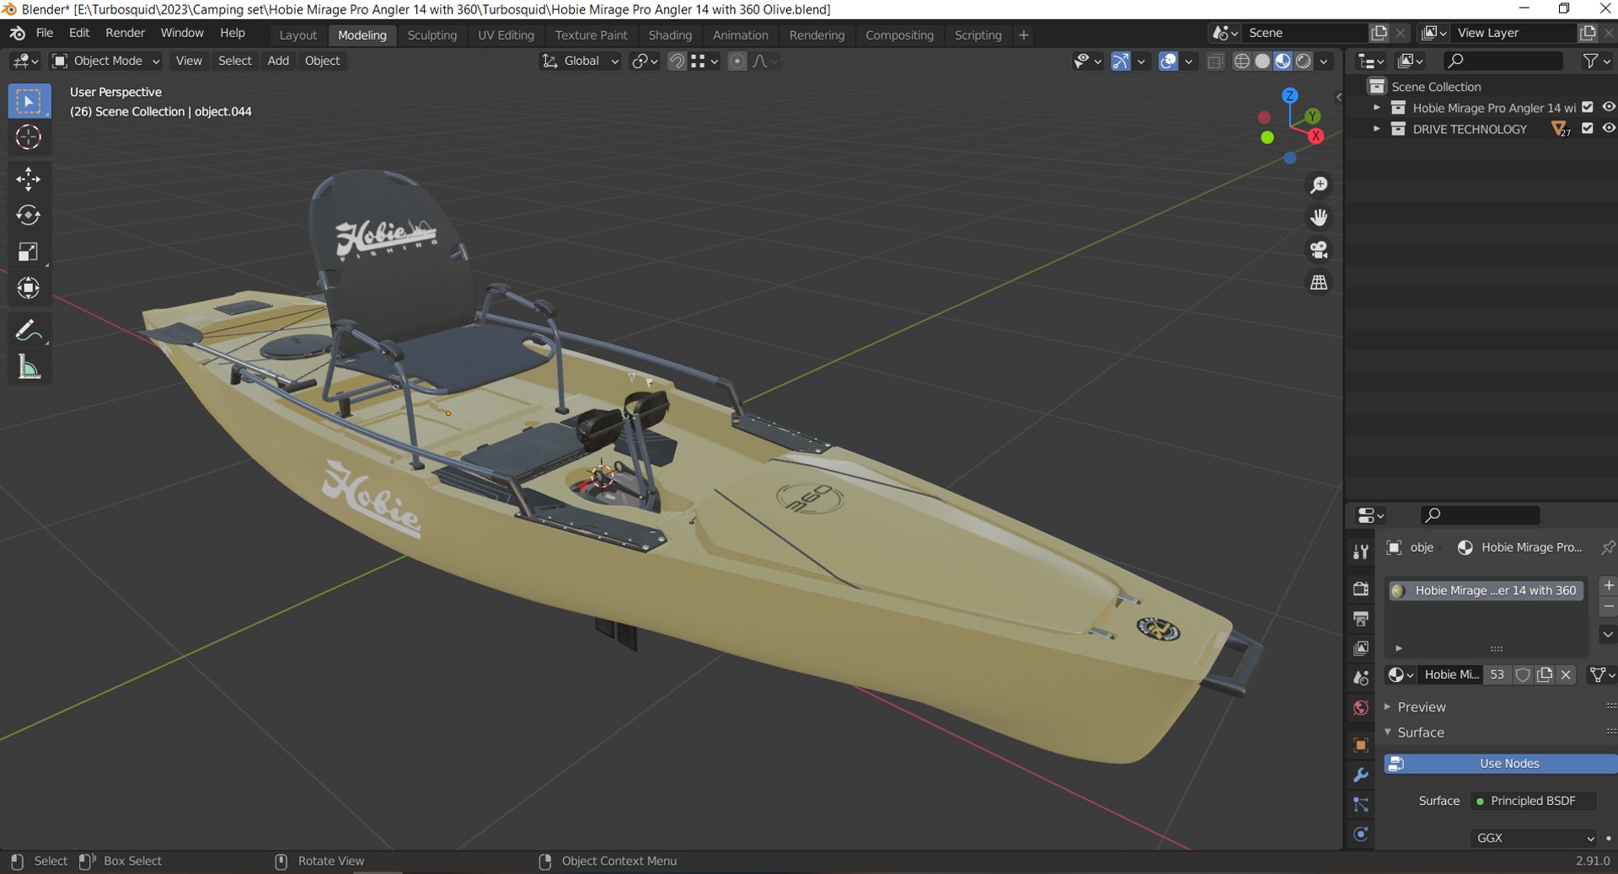Viewport: 1618px width, 874px height.
Task: Switch to the Sculpting workspace tab
Action: (432, 35)
